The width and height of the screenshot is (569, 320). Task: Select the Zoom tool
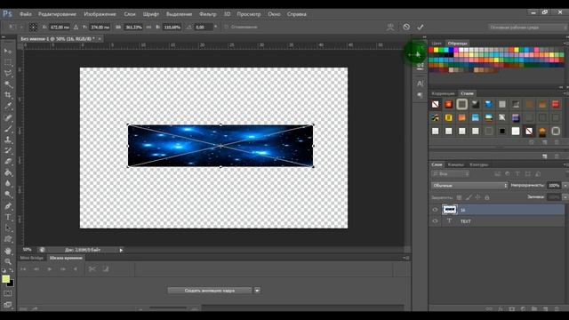(x=8, y=261)
